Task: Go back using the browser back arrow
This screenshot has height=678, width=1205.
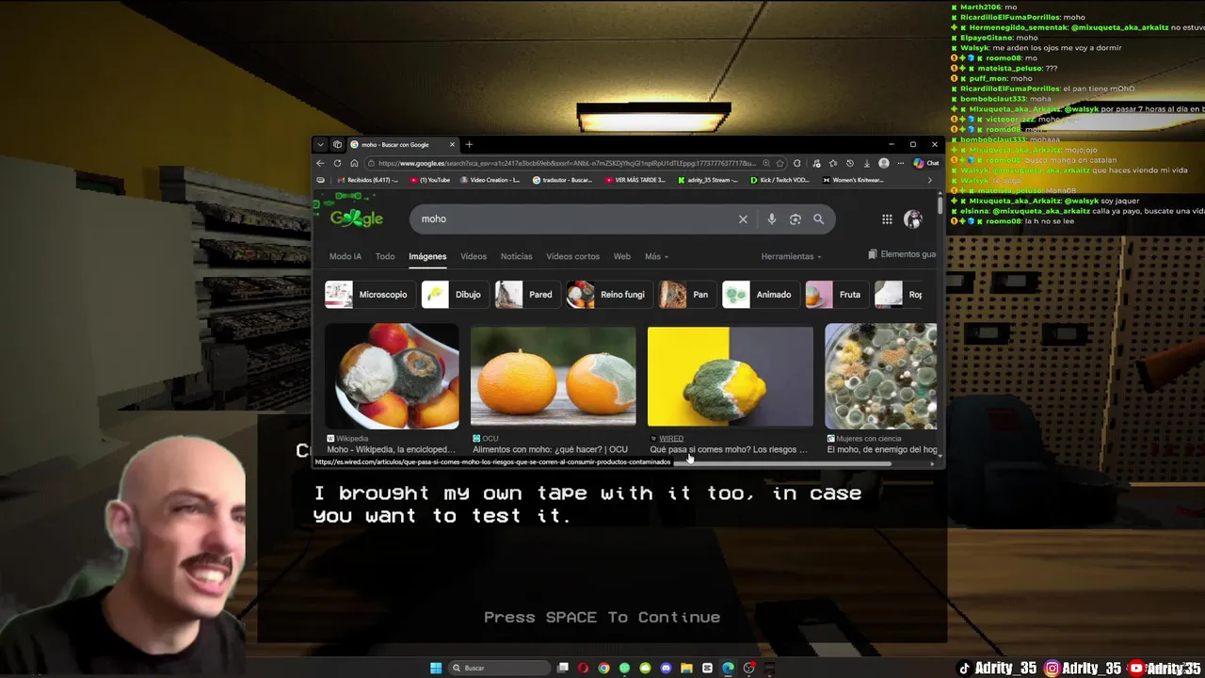Action: click(320, 163)
